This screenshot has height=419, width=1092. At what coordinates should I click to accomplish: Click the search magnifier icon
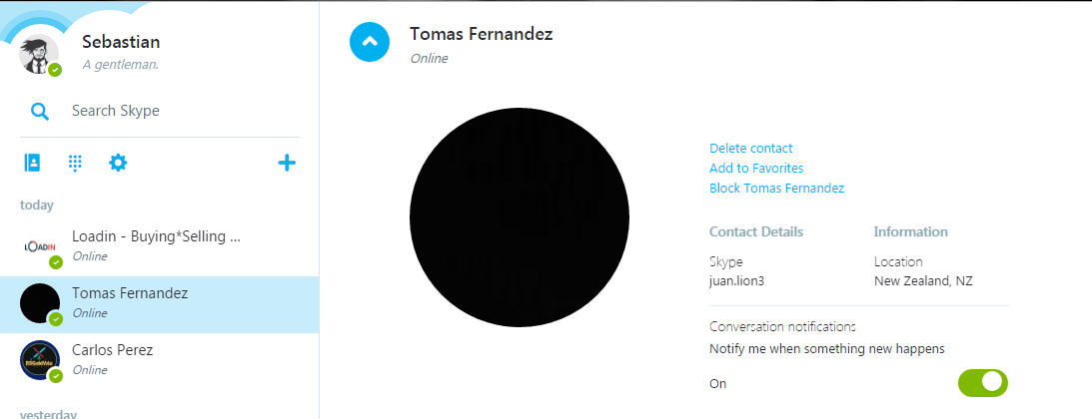pyautogui.click(x=40, y=111)
